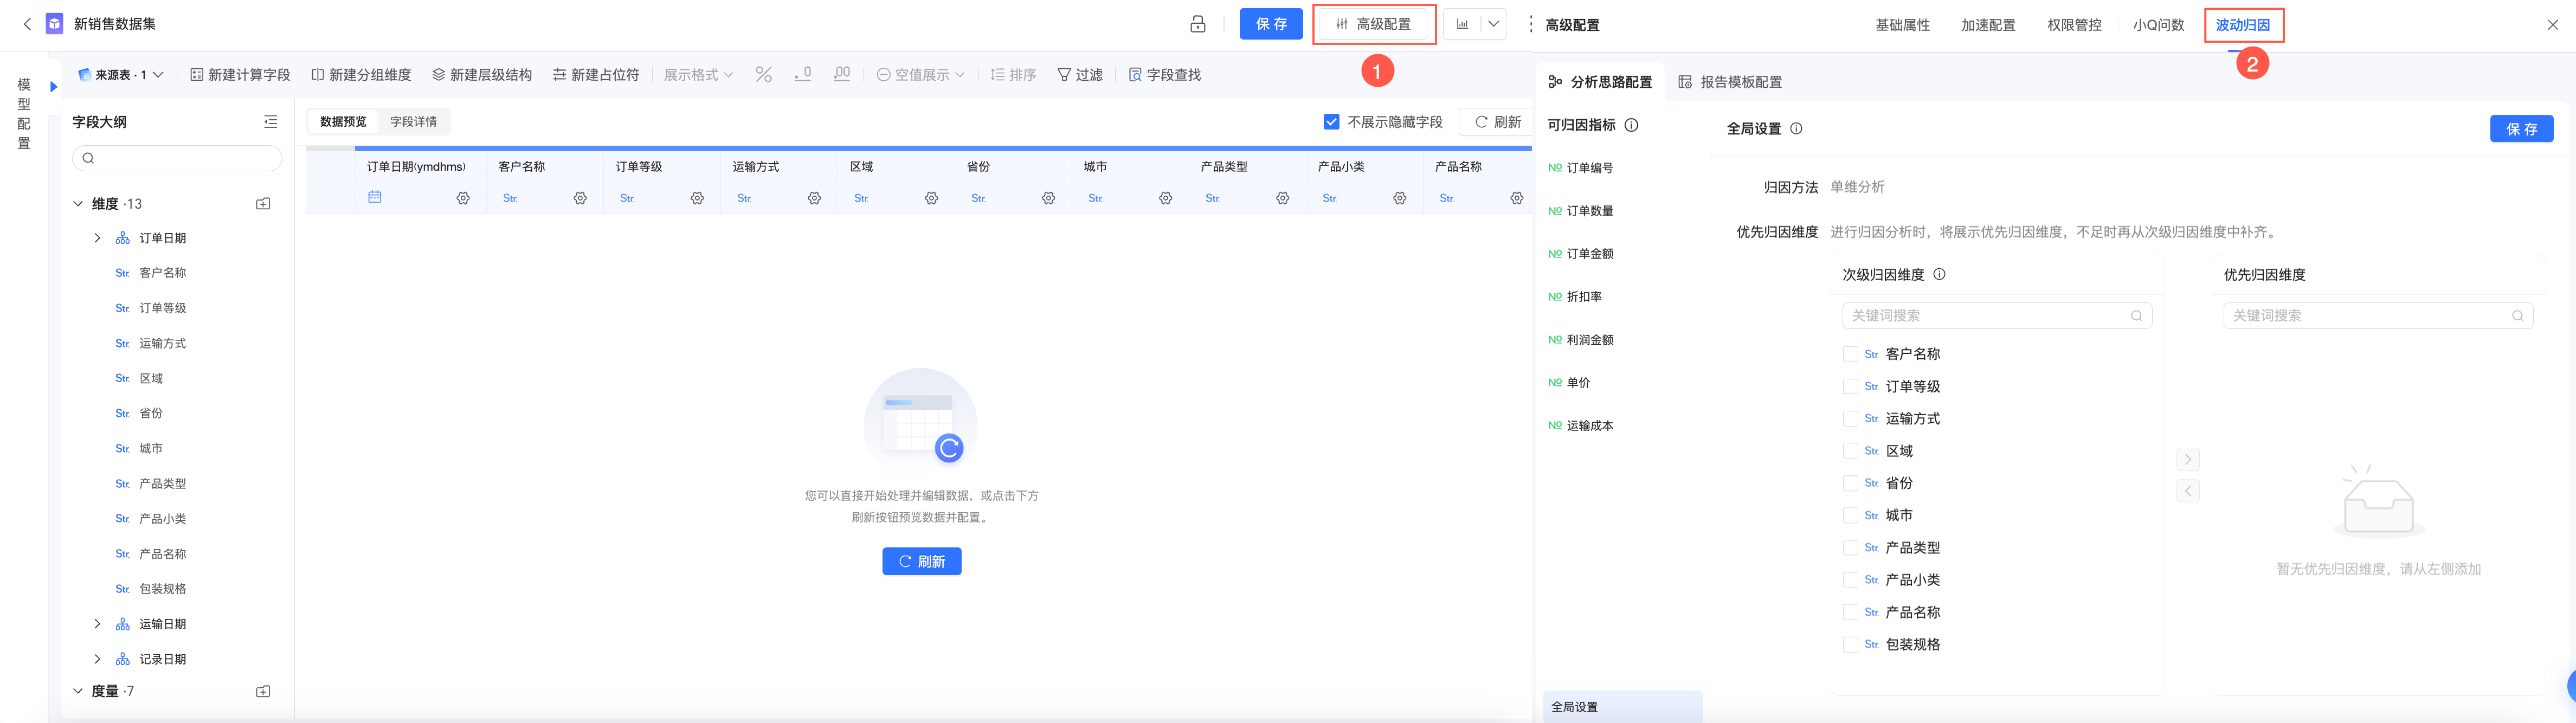The height and width of the screenshot is (723, 2576).
Task: Click the chart icon button in top bar
Action: pos(1462,24)
